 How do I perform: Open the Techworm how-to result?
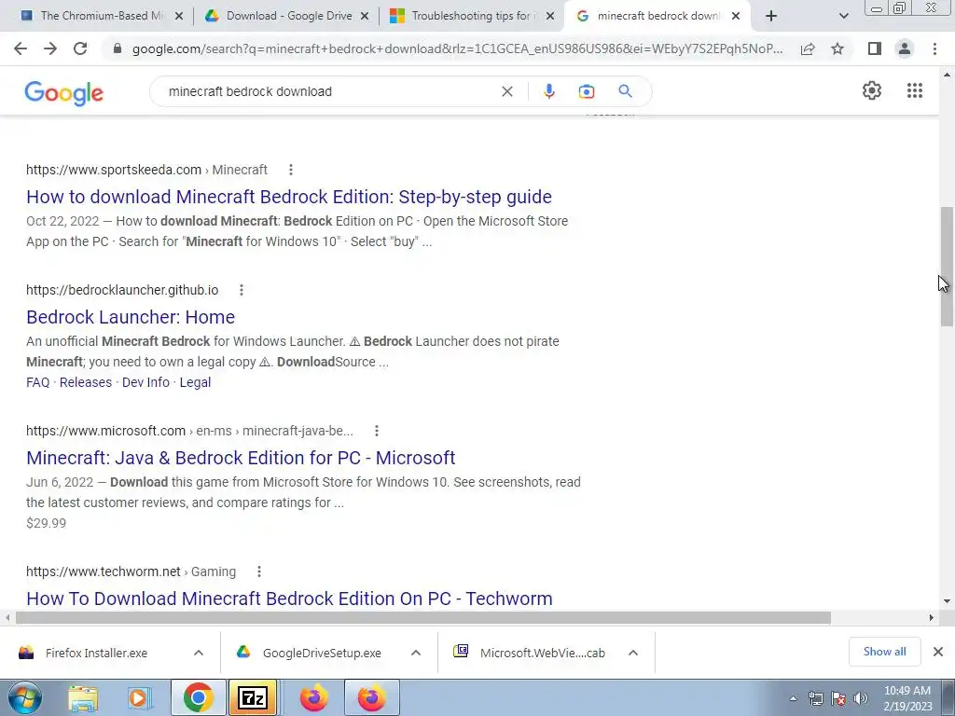tap(289, 598)
